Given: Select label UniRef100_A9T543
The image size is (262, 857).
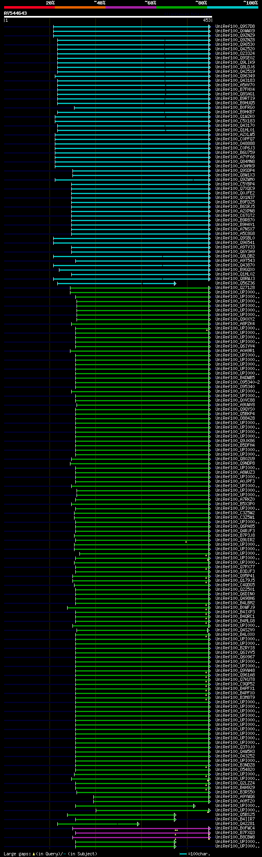Looking at the screenshot, I should pos(235,261).
